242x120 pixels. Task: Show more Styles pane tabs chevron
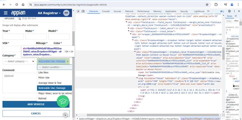(236, 16)
